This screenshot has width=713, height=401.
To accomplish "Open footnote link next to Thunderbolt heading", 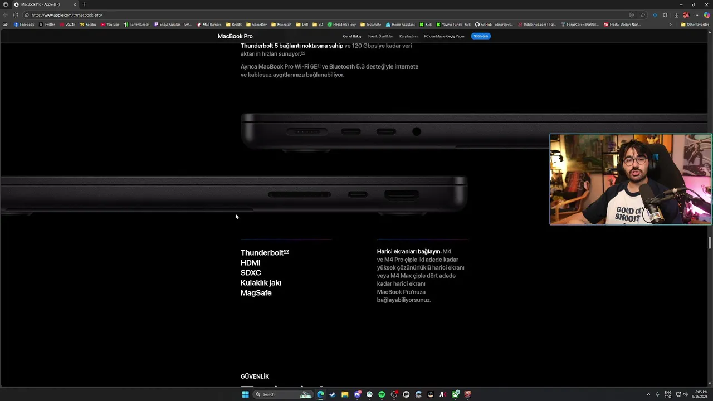I will (x=286, y=251).
